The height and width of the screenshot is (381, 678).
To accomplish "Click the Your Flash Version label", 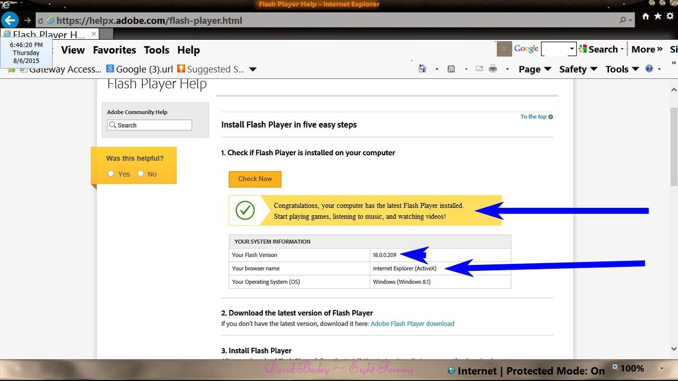I will (255, 255).
